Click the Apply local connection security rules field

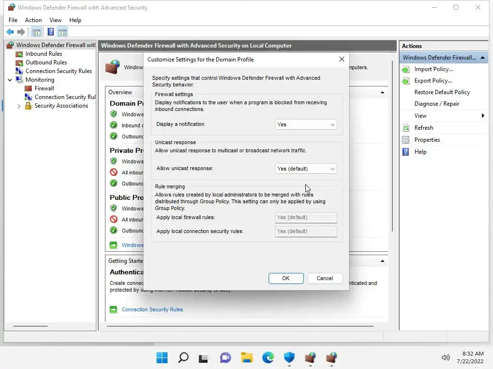pyautogui.click(x=306, y=231)
